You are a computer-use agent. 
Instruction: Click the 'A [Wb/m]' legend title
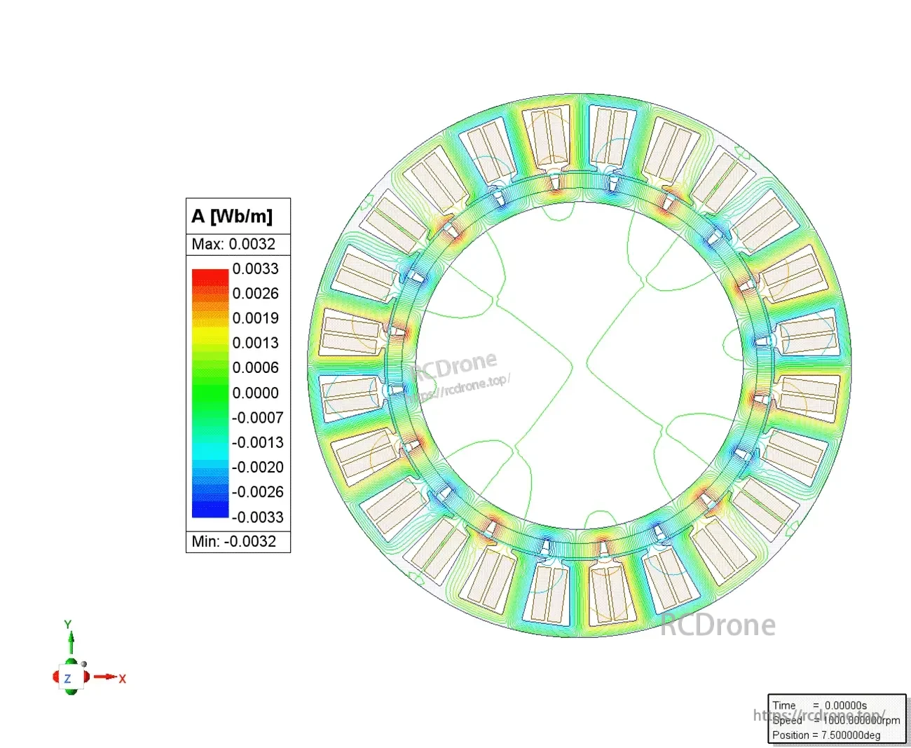pos(232,216)
